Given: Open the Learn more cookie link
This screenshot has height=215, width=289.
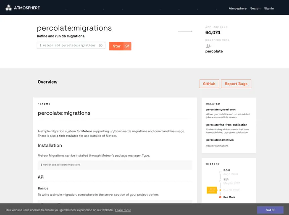Looking at the screenshot, I should tap(123, 210).
